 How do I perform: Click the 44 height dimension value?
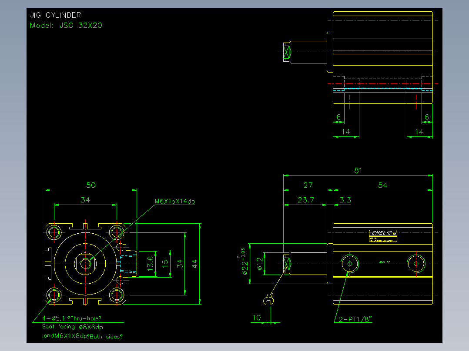tap(194, 264)
